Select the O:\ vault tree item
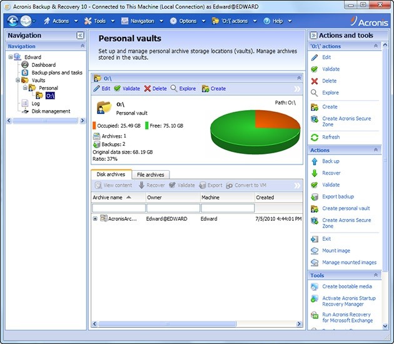Image resolution: width=394 pixels, height=344 pixels. pos(50,96)
